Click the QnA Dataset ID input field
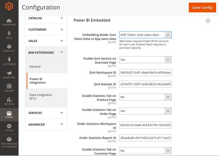The image size is (219, 156). [x=145, y=84]
